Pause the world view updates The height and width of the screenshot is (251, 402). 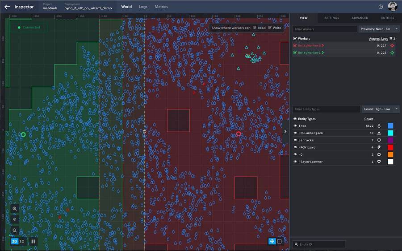pos(33,241)
